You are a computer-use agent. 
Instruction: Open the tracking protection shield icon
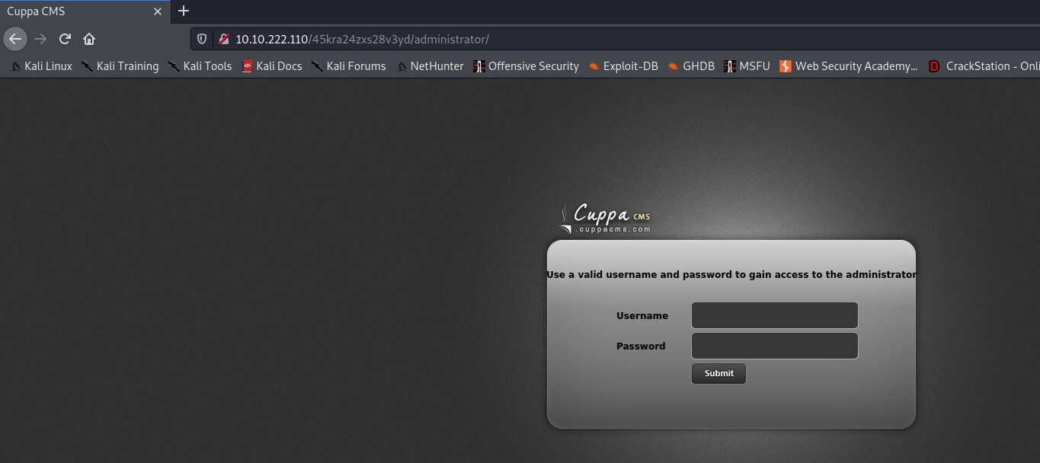(x=202, y=39)
